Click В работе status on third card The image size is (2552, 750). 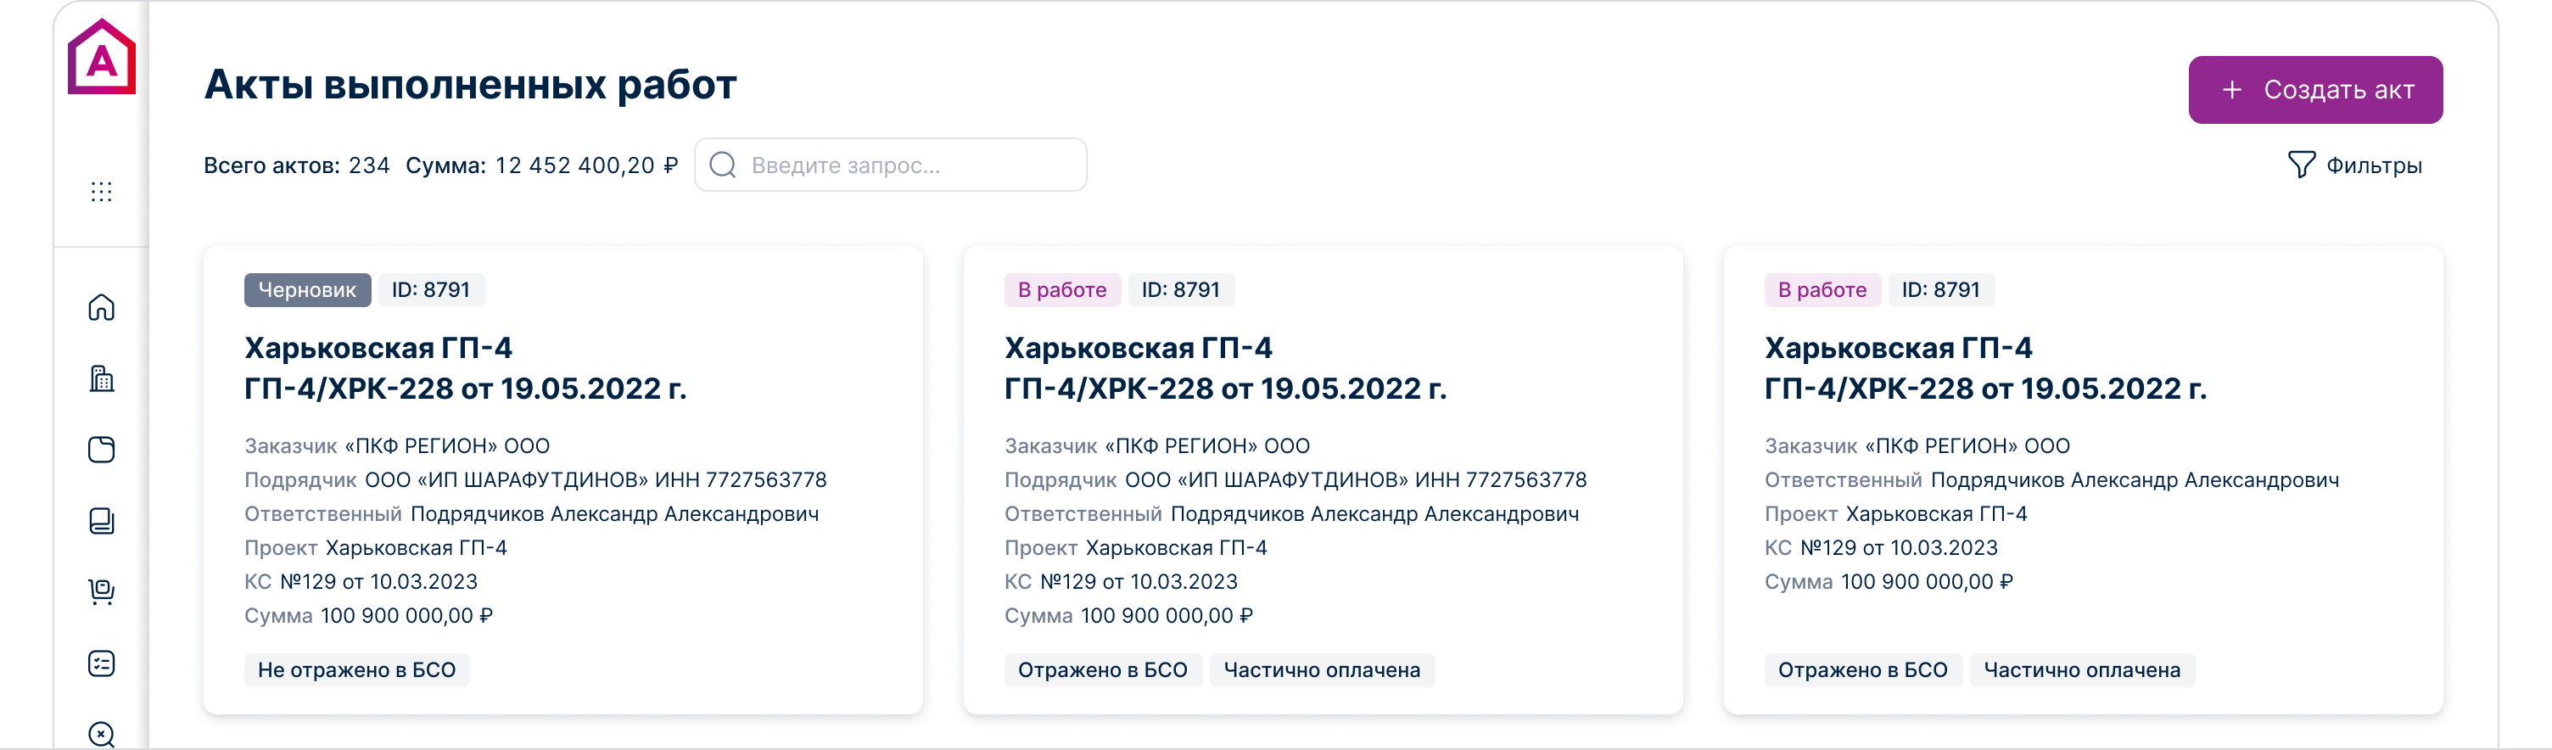pos(1821,290)
